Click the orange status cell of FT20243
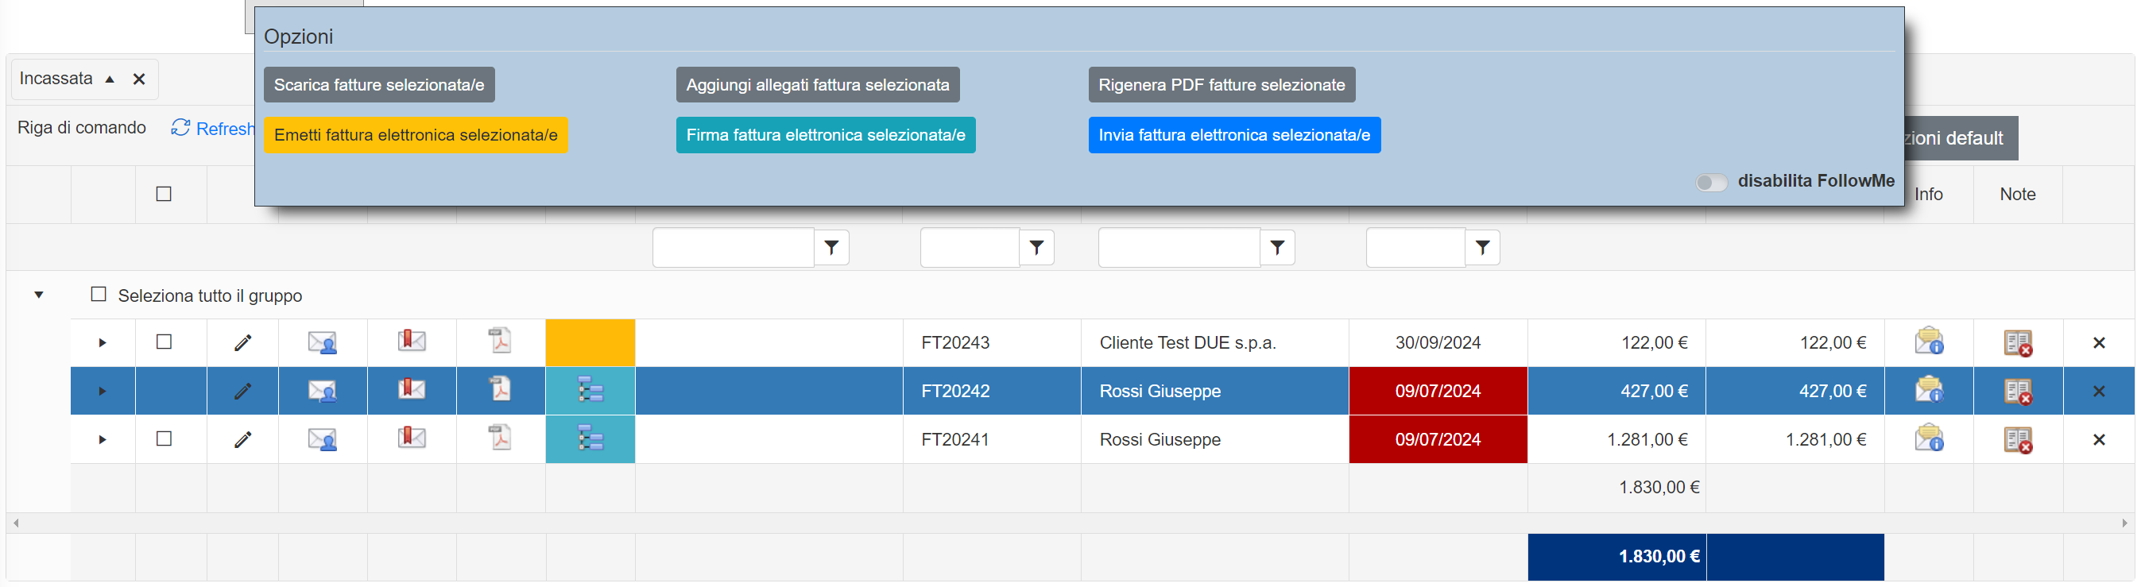This screenshot has width=2141, height=587. (590, 342)
